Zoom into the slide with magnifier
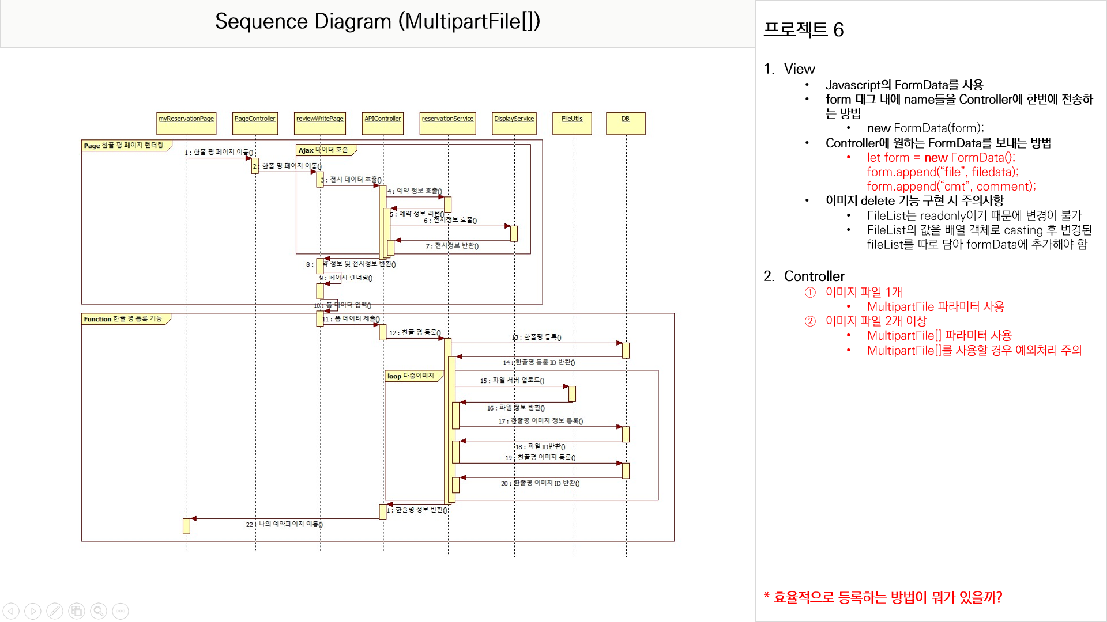The height and width of the screenshot is (622, 1107). 99,611
